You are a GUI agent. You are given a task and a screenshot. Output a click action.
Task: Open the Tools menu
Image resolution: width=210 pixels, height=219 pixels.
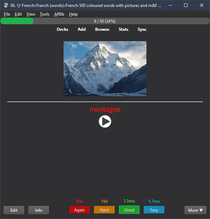tap(45, 14)
